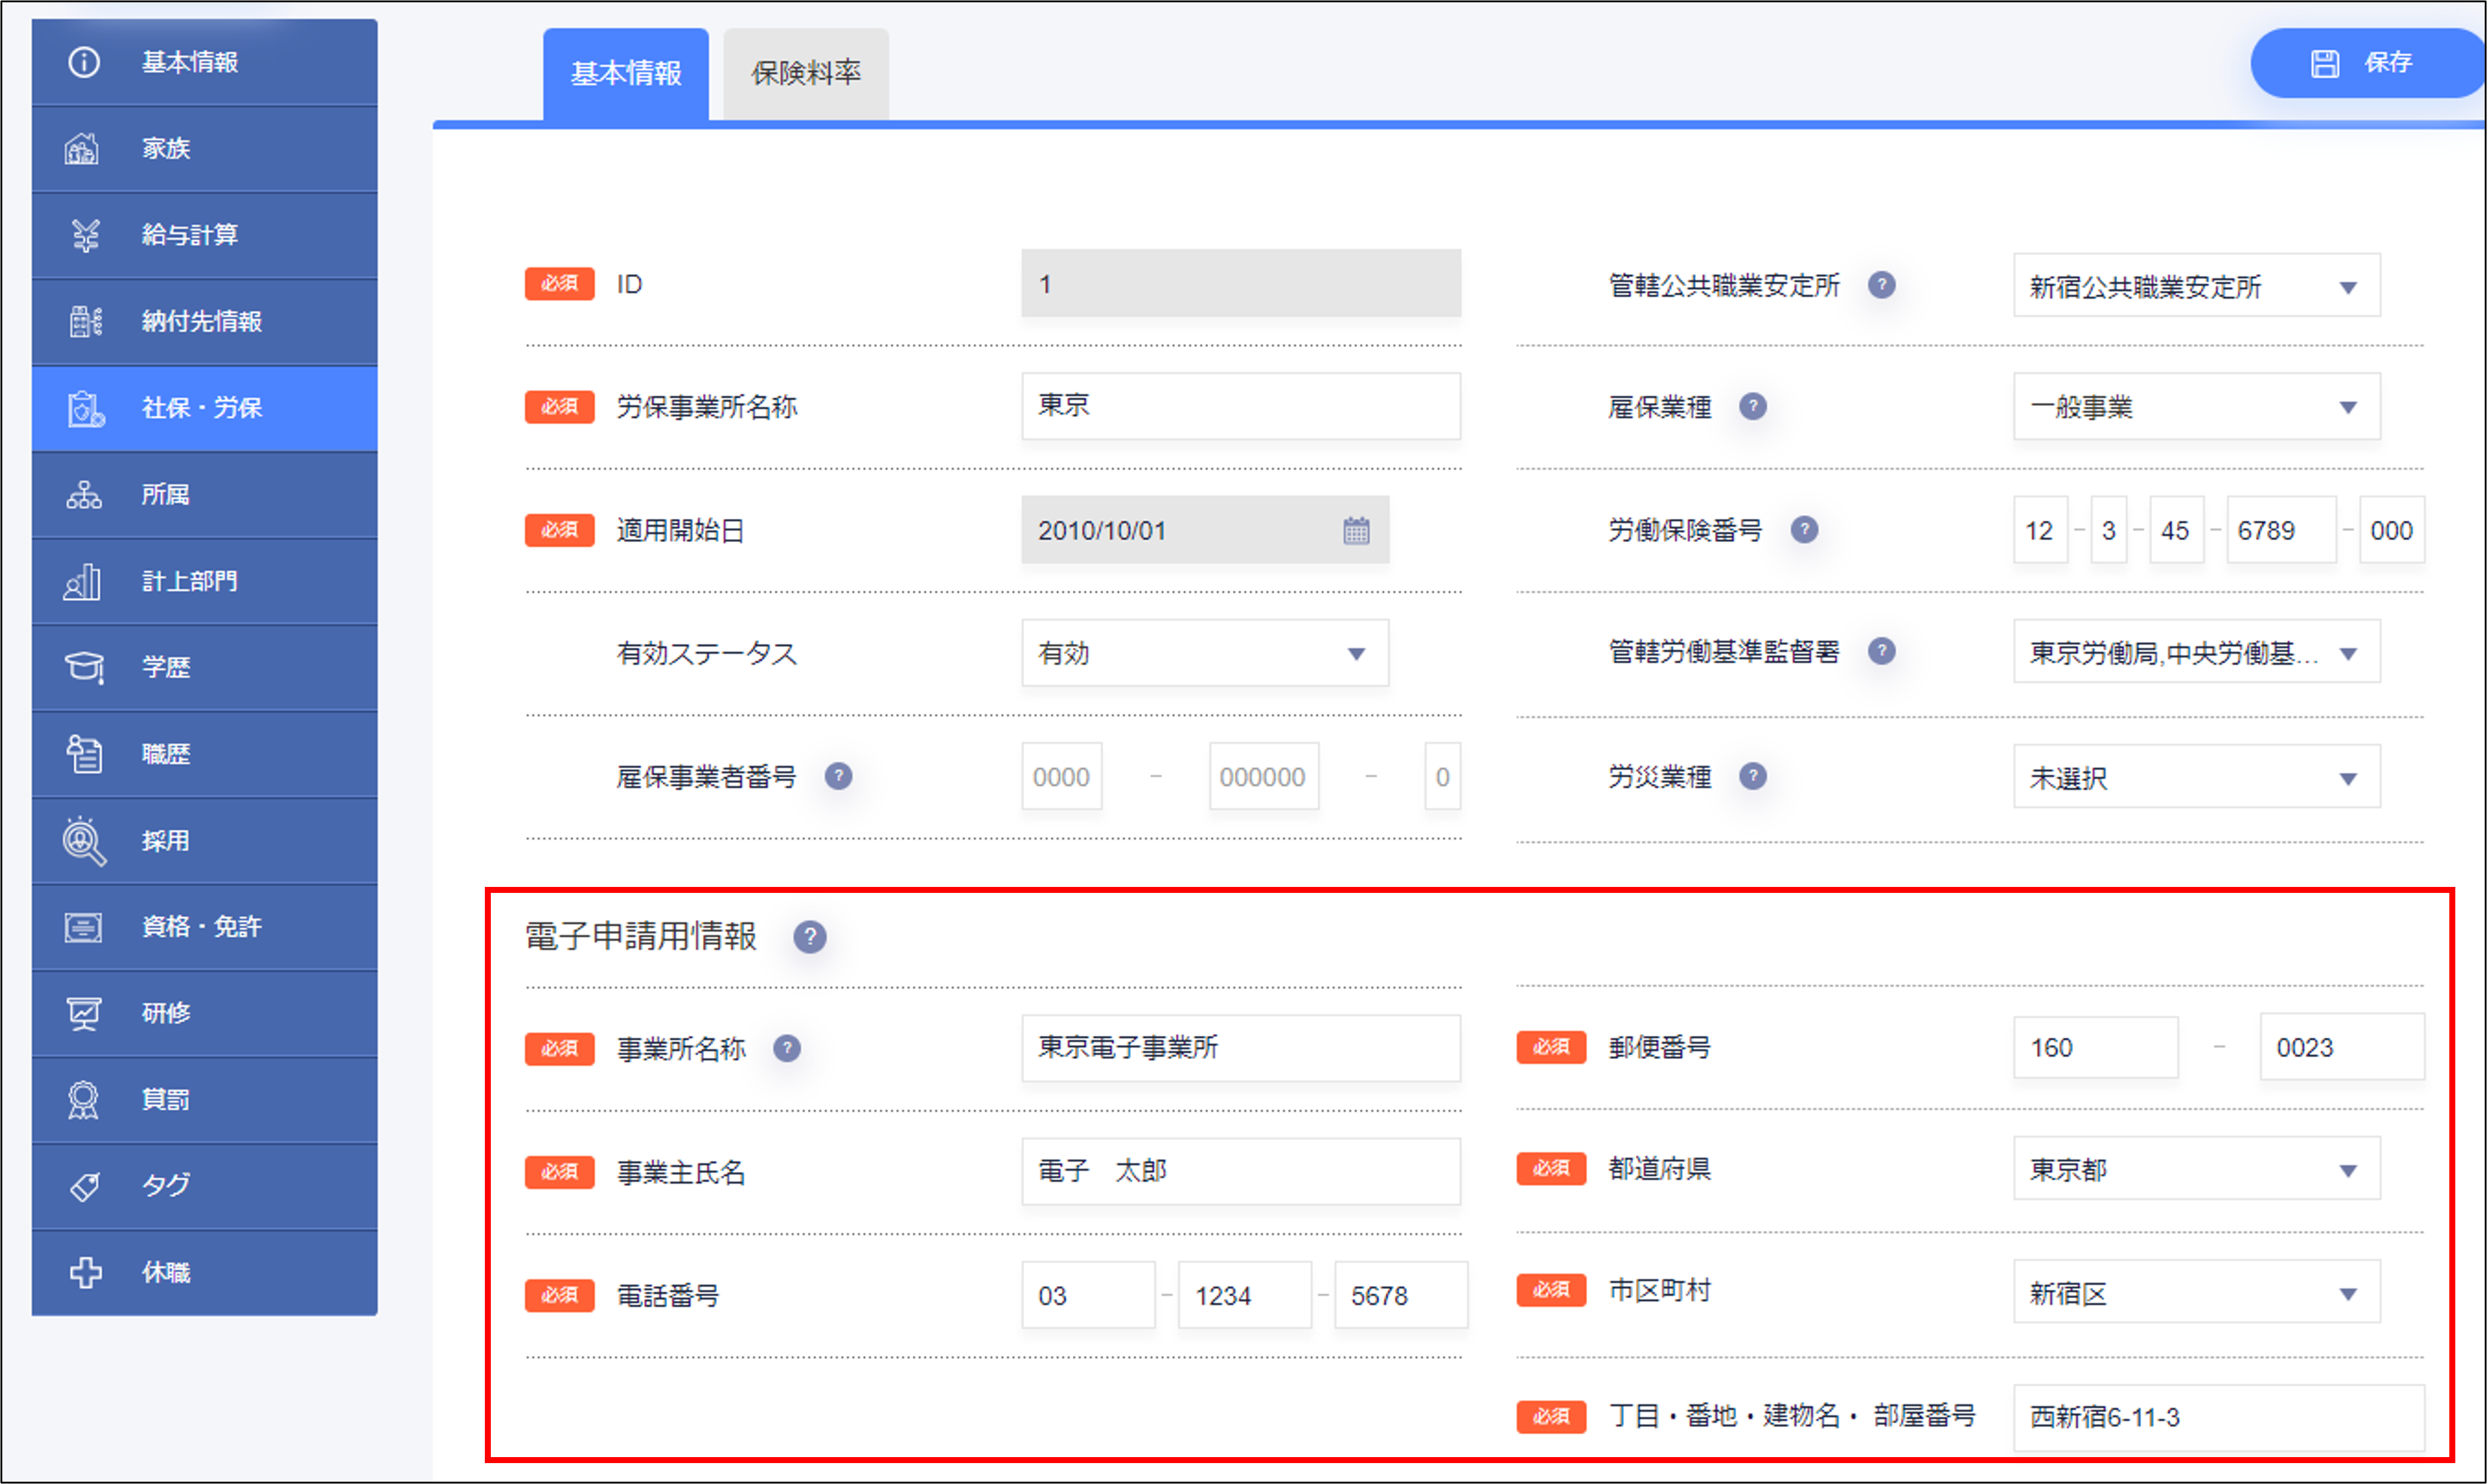This screenshot has width=2487, height=1484.
Task: Switch to the 保険料率 tab
Action: point(805,72)
